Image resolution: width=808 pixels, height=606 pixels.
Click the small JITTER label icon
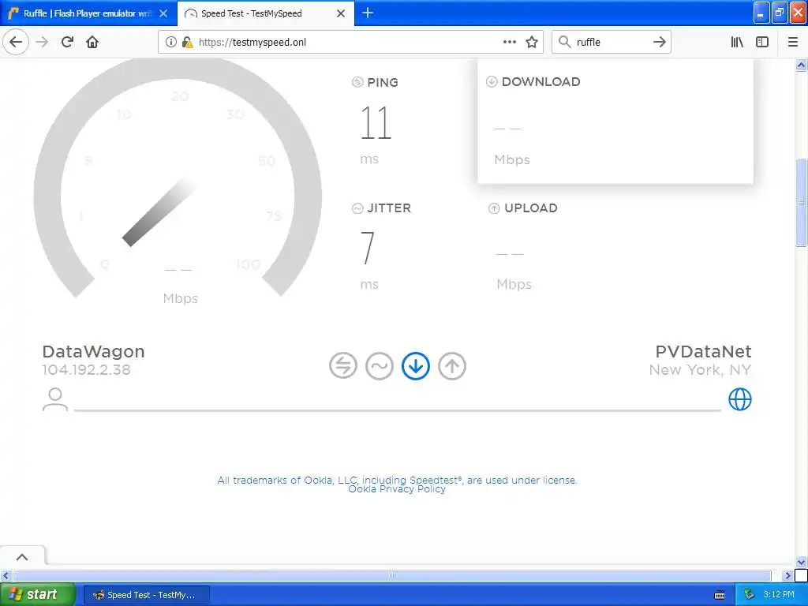click(357, 208)
